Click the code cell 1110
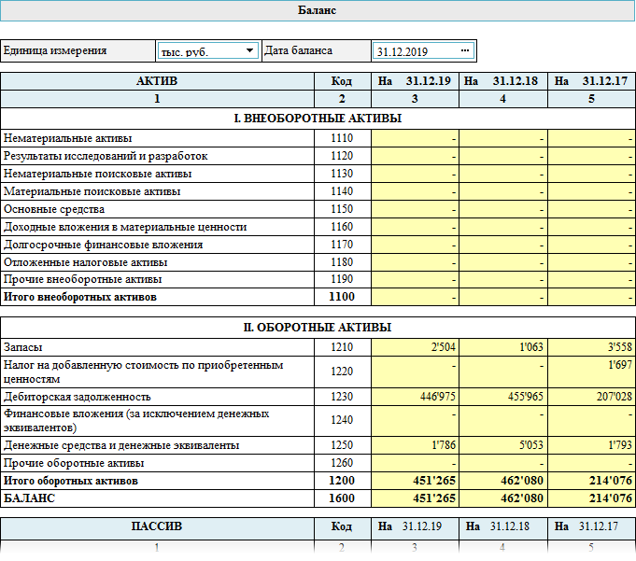This screenshot has width=636, height=561. [342, 138]
